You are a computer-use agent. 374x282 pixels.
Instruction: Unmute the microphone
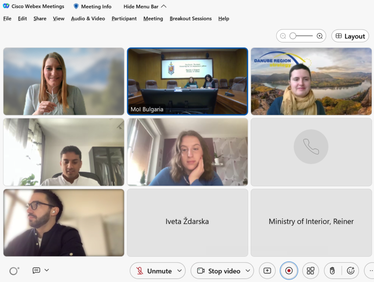pyautogui.click(x=154, y=271)
